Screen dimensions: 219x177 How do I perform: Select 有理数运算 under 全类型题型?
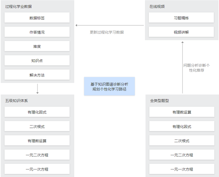(182, 112)
